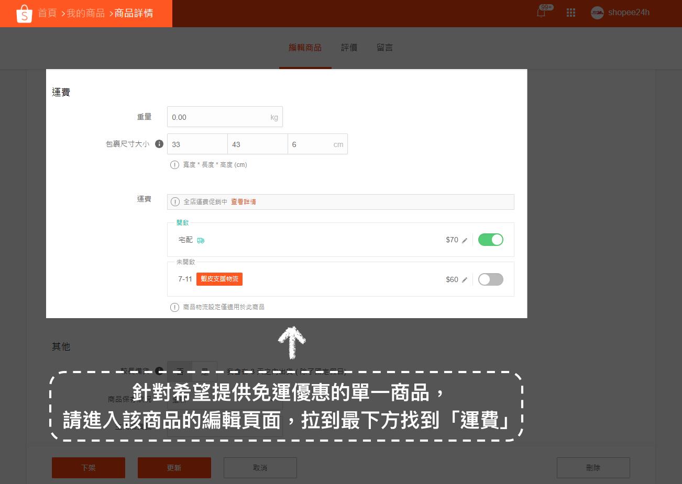This screenshot has height=484, width=682.
Task: Edit the $60 7-11 shipping fee with pencil icon
Action: click(465, 279)
